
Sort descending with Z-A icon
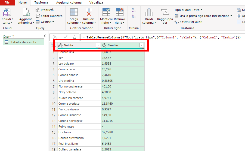click(134, 16)
